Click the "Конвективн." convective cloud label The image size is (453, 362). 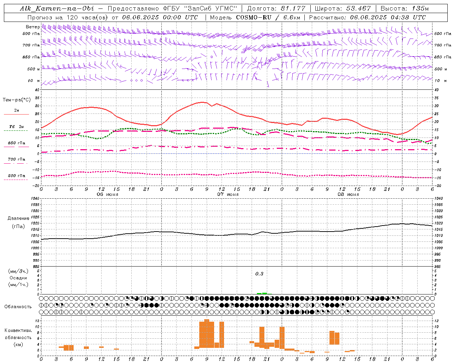point(18,331)
